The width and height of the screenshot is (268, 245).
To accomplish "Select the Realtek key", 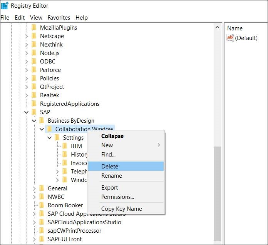I will pos(50,95).
